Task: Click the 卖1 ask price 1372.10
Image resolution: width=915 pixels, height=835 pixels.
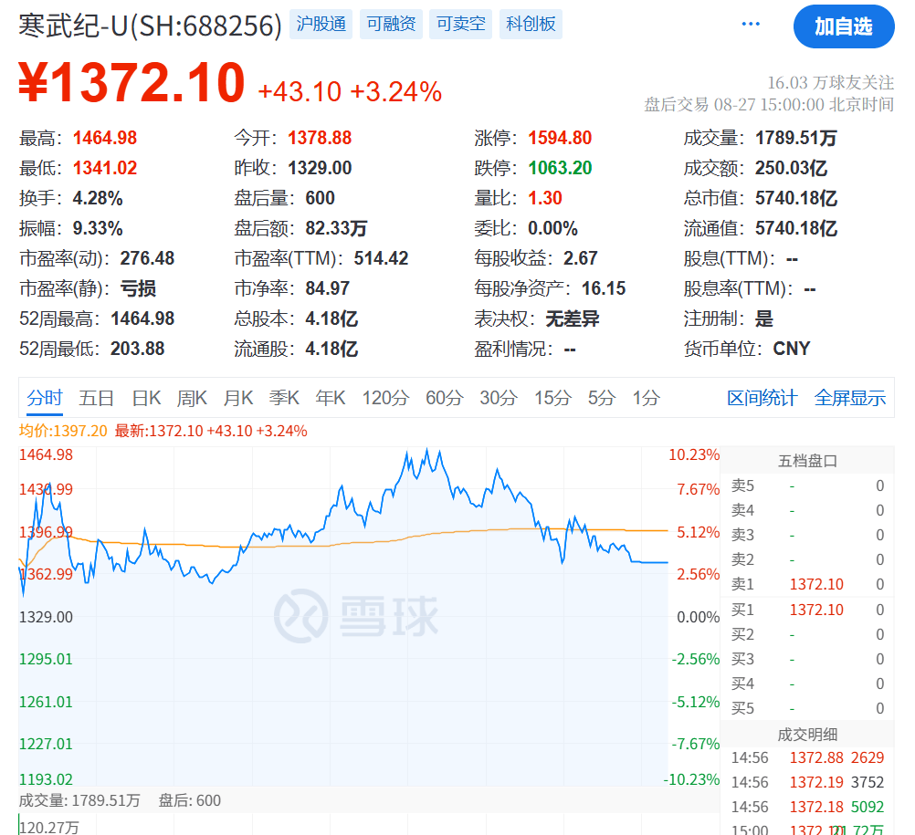Action: 815,584
